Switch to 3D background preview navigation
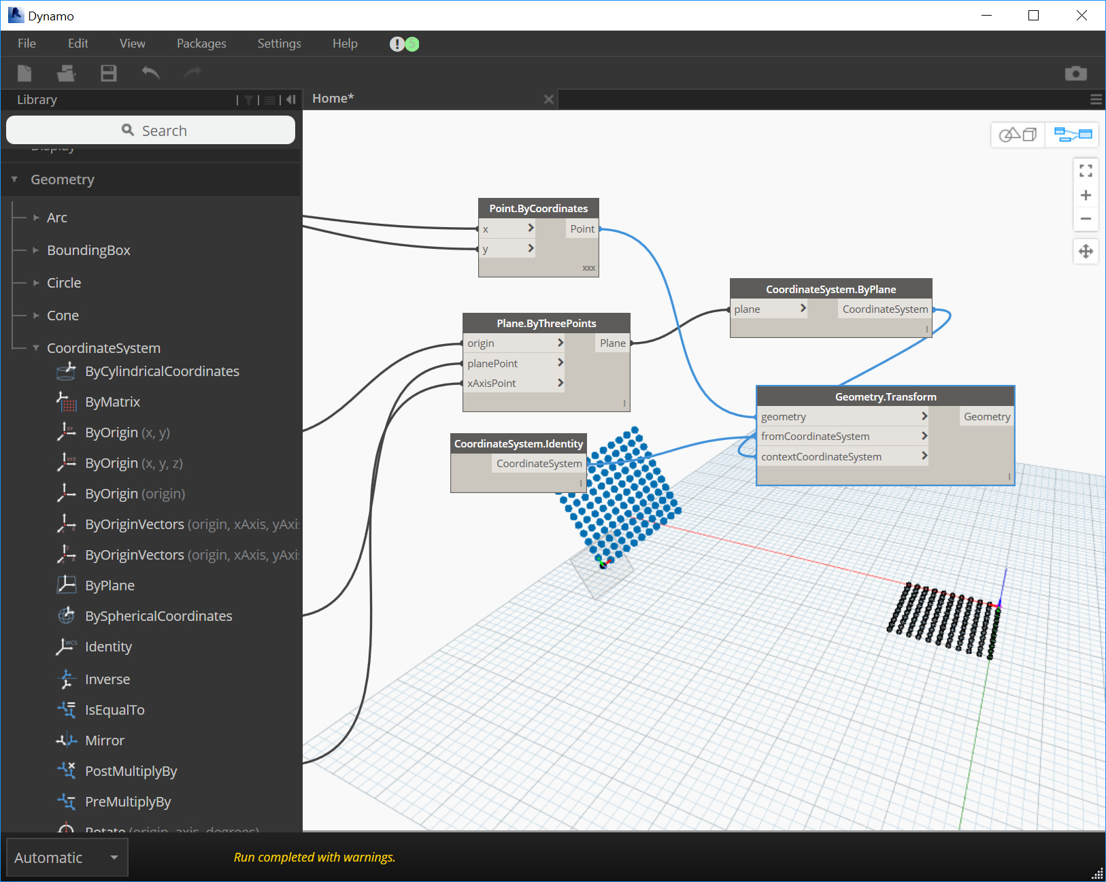The height and width of the screenshot is (882, 1106). [x=1018, y=135]
